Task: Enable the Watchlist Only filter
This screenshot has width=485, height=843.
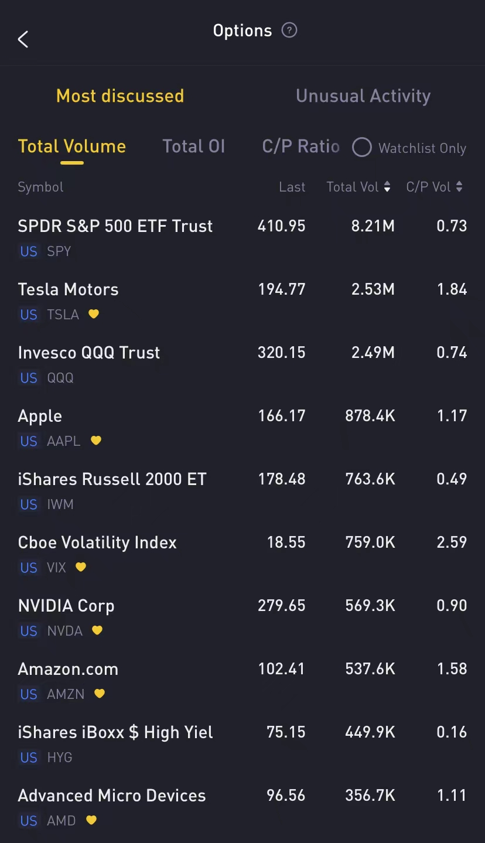Action: tap(362, 148)
